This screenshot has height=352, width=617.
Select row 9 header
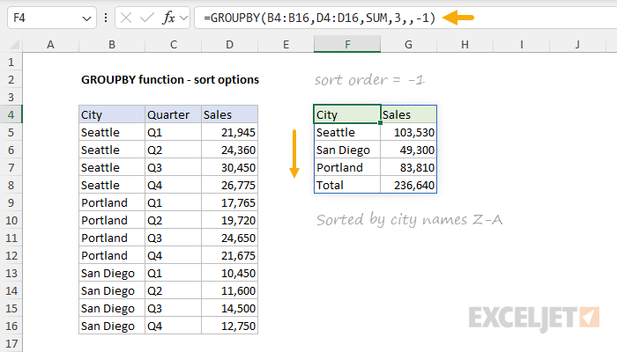11,202
